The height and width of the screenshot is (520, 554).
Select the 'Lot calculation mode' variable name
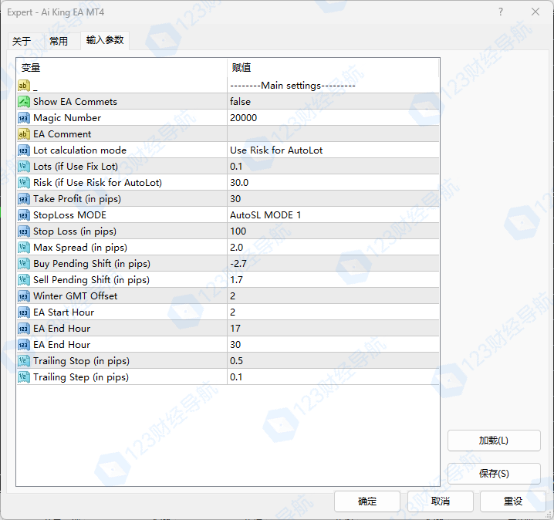[79, 150]
